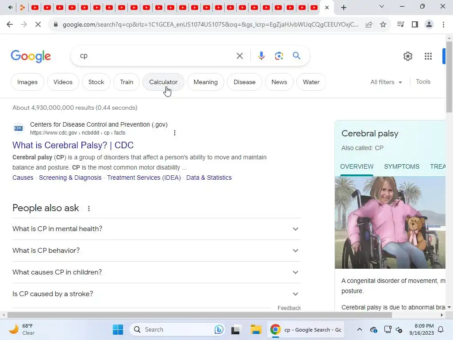The width and height of the screenshot is (453, 340).
Task: Select the Train filter chip
Action: [127, 82]
